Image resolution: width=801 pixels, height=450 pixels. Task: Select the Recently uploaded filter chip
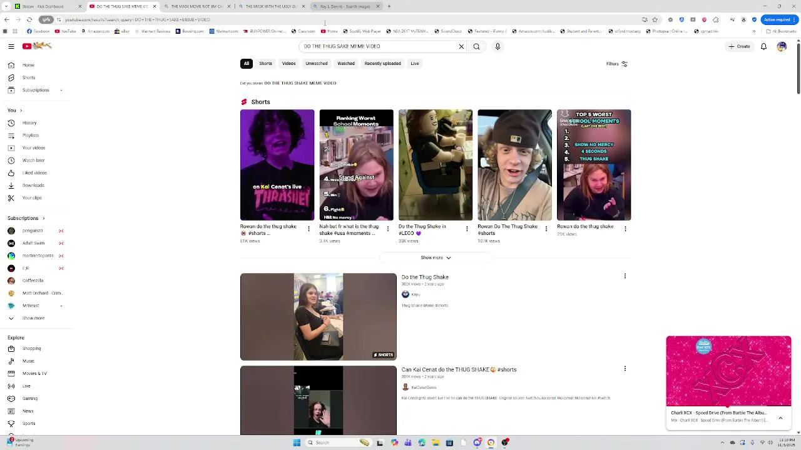pos(382,64)
